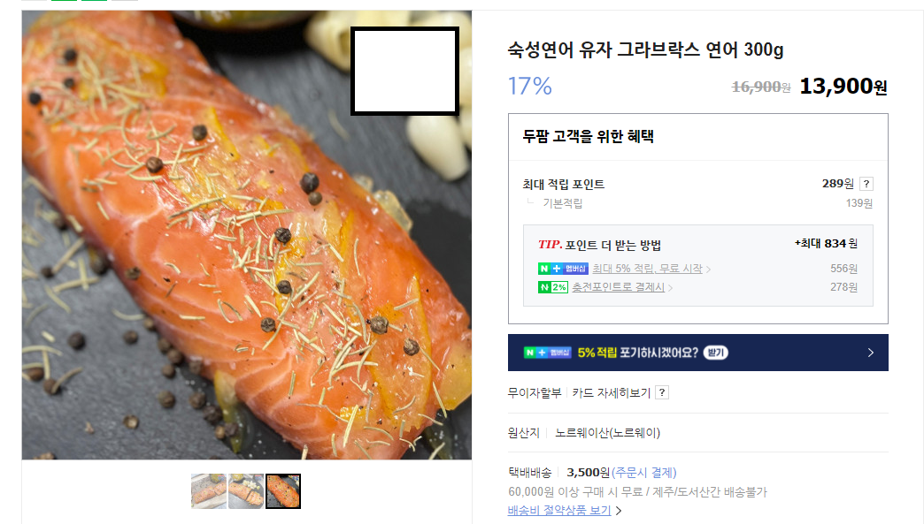Click the N+ 멤버십 badge in the tip box

tap(563, 269)
